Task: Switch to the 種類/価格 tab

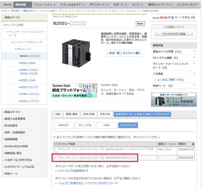Action: (72, 114)
